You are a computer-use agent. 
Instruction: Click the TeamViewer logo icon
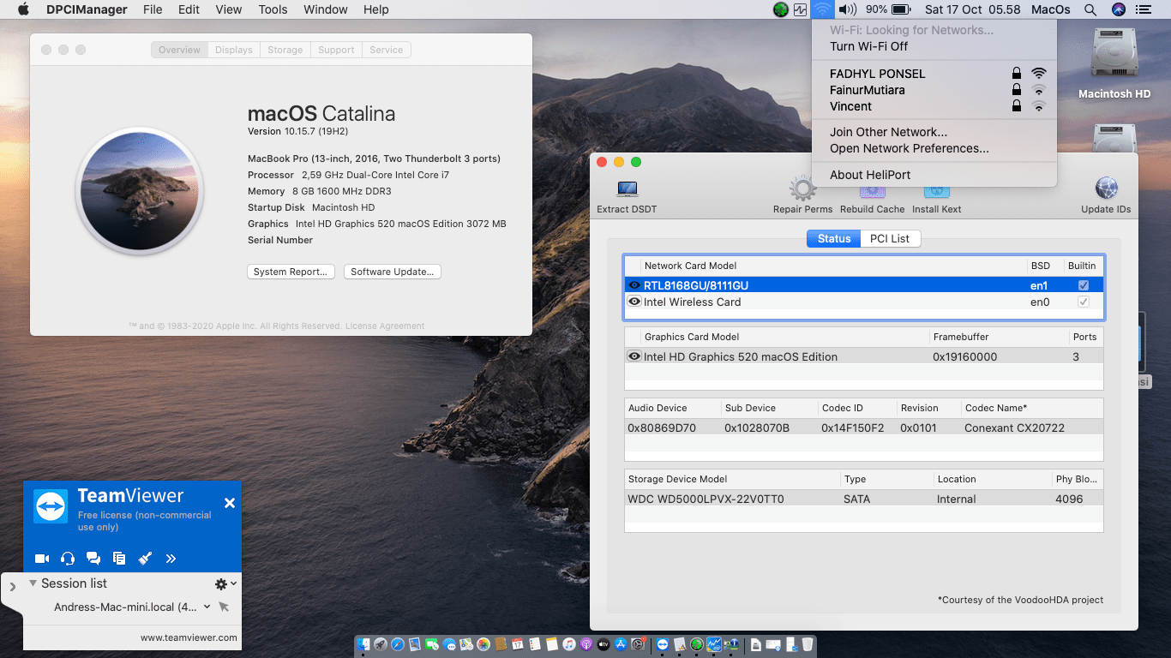coord(51,506)
